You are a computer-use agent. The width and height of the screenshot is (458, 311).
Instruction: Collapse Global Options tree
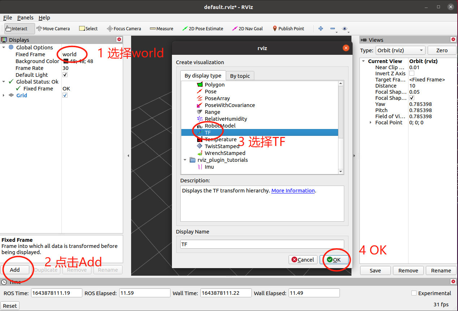(x=4, y=48)
